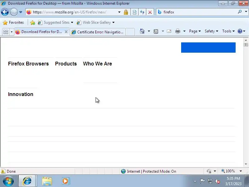This screenshot has height=187, width=249.
Task: Open Suggested Sites dropdown
Action: pyautogui.click(x=55, y=22)
